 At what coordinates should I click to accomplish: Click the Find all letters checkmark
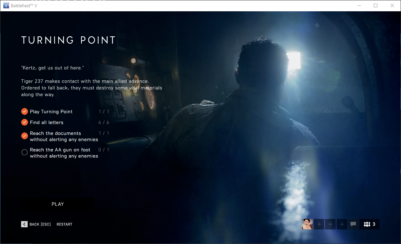click(x=25, y=123)
